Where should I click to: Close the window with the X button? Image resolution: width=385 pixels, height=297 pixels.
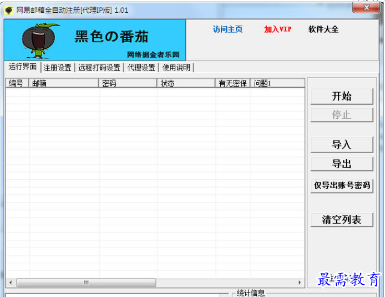point(366,8)
